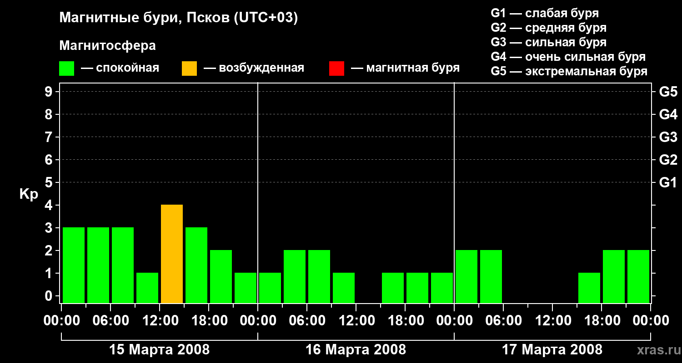Click the 'G5 — экстремальная буря' legend line

coord(569,71)
